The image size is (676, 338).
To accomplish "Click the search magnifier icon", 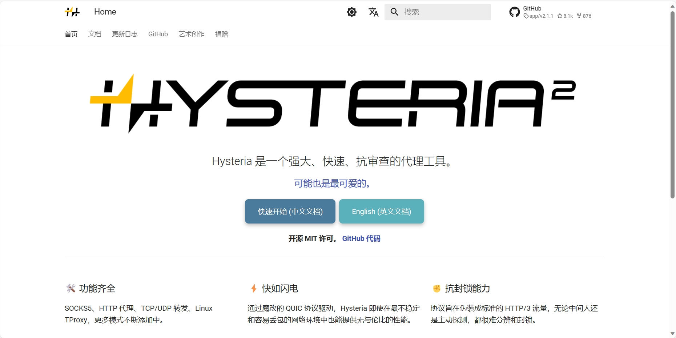I will [394, 12].
